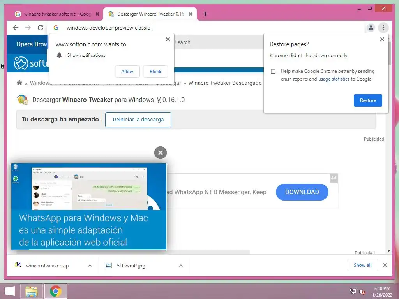Open the usage statistics link
The width and height of the screenshot is (399, 299).
(334, 79)
